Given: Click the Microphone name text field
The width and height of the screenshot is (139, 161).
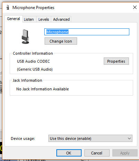Looking at the screenshot, I should (87, 32).
